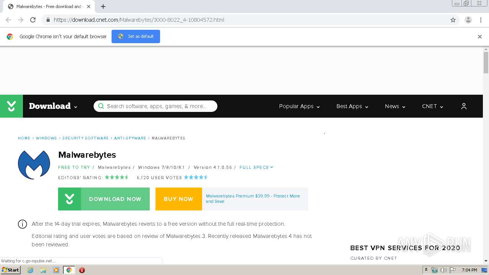Expand the CNET menu
The image size is (489, 275).
pyautogui.click(x=432, y=106)
